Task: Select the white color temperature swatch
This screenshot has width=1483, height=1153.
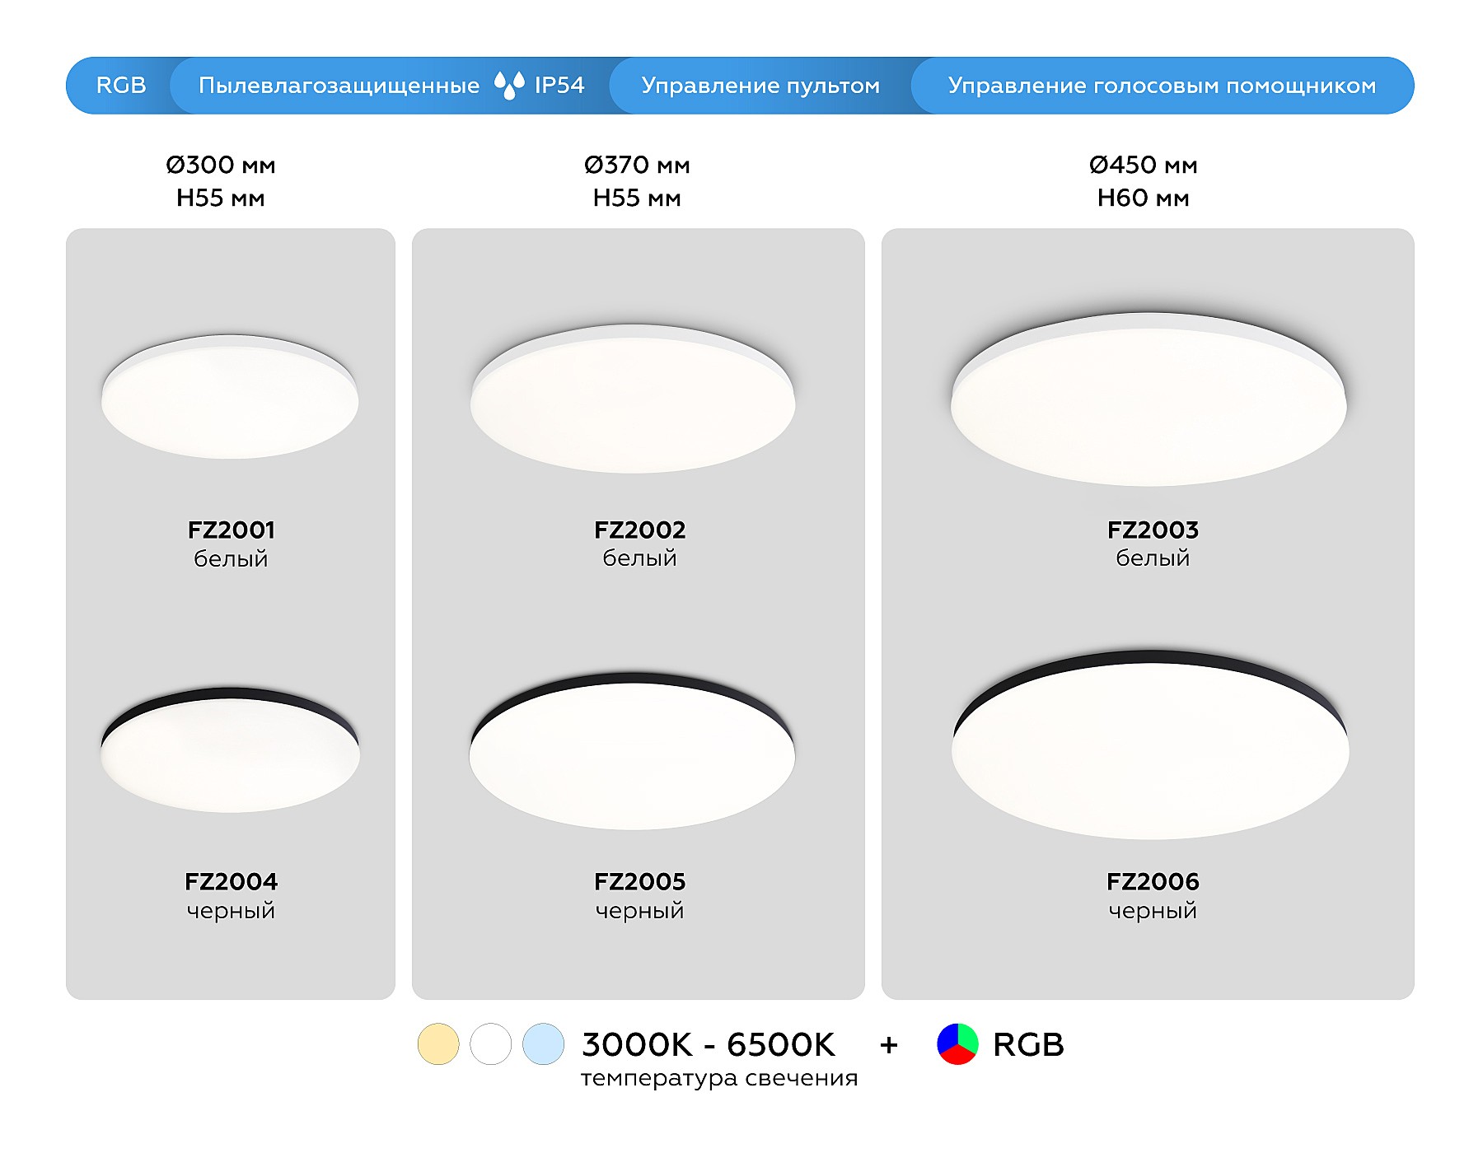Action: tap(491, 1044)
